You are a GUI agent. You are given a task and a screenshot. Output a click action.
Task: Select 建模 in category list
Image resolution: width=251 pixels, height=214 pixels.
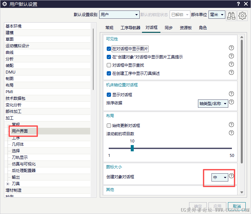tap(47, 33)
